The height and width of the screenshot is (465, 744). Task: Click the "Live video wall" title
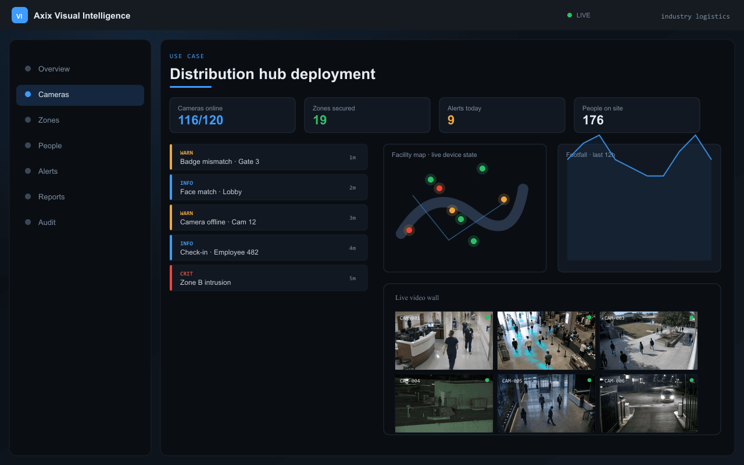coord(417,298)
